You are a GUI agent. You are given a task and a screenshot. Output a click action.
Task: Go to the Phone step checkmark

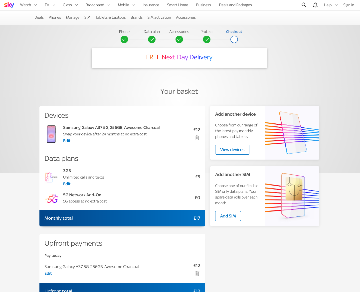(x=124, y=39)
